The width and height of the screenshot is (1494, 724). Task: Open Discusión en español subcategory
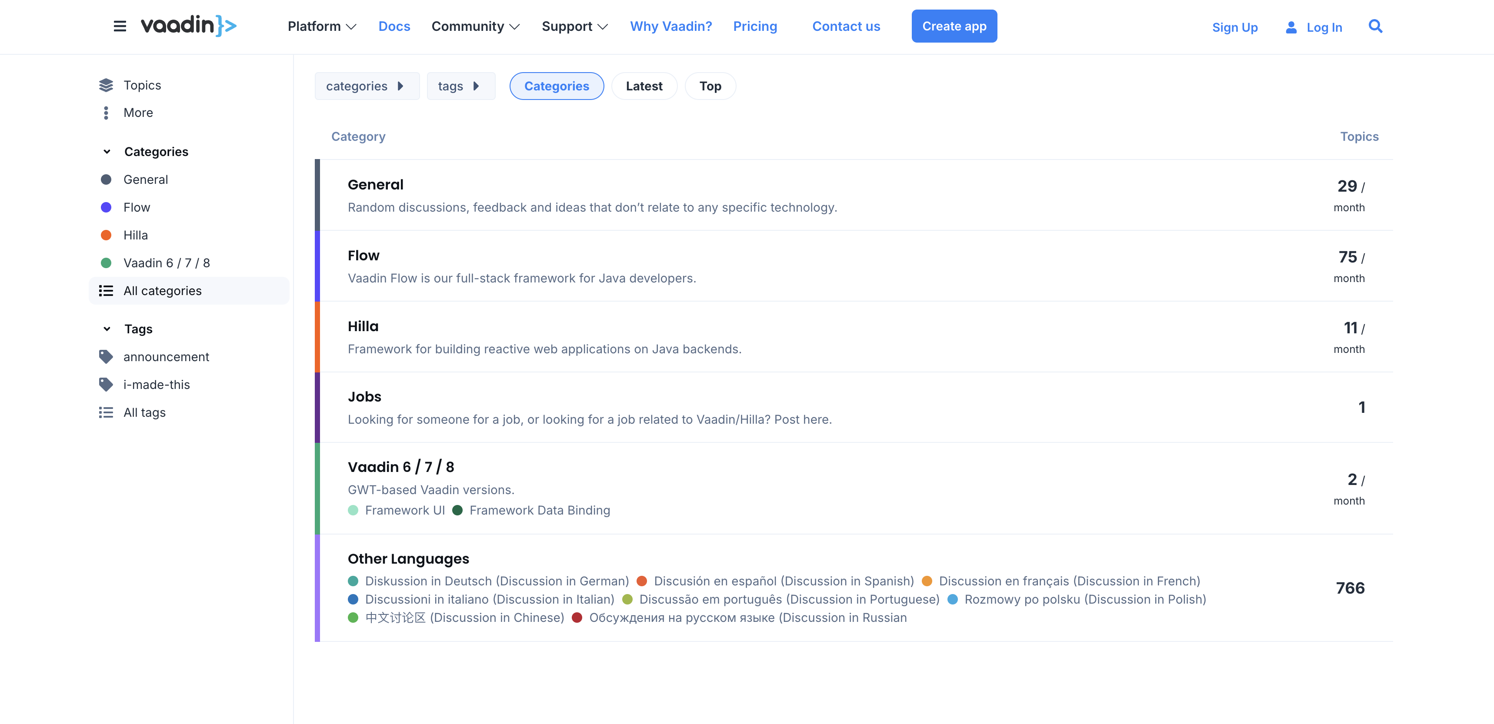784,581
